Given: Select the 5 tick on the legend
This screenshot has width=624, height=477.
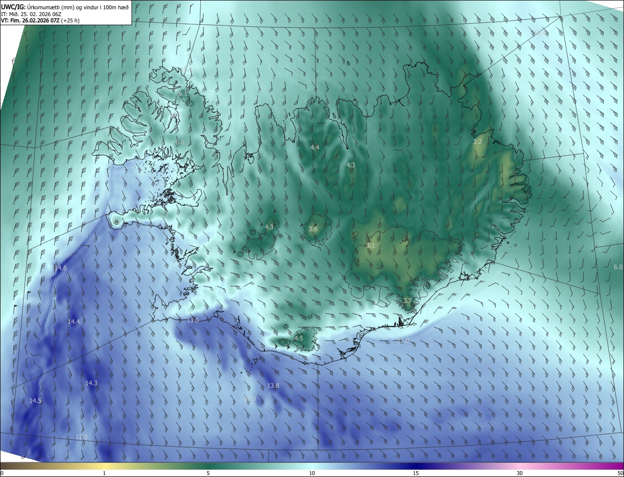Looking at the screenshot, I should coord(208,473).
